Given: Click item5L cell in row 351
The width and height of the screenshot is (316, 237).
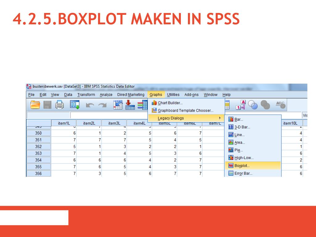Looking at the screenshot, I should coord(164,140).
